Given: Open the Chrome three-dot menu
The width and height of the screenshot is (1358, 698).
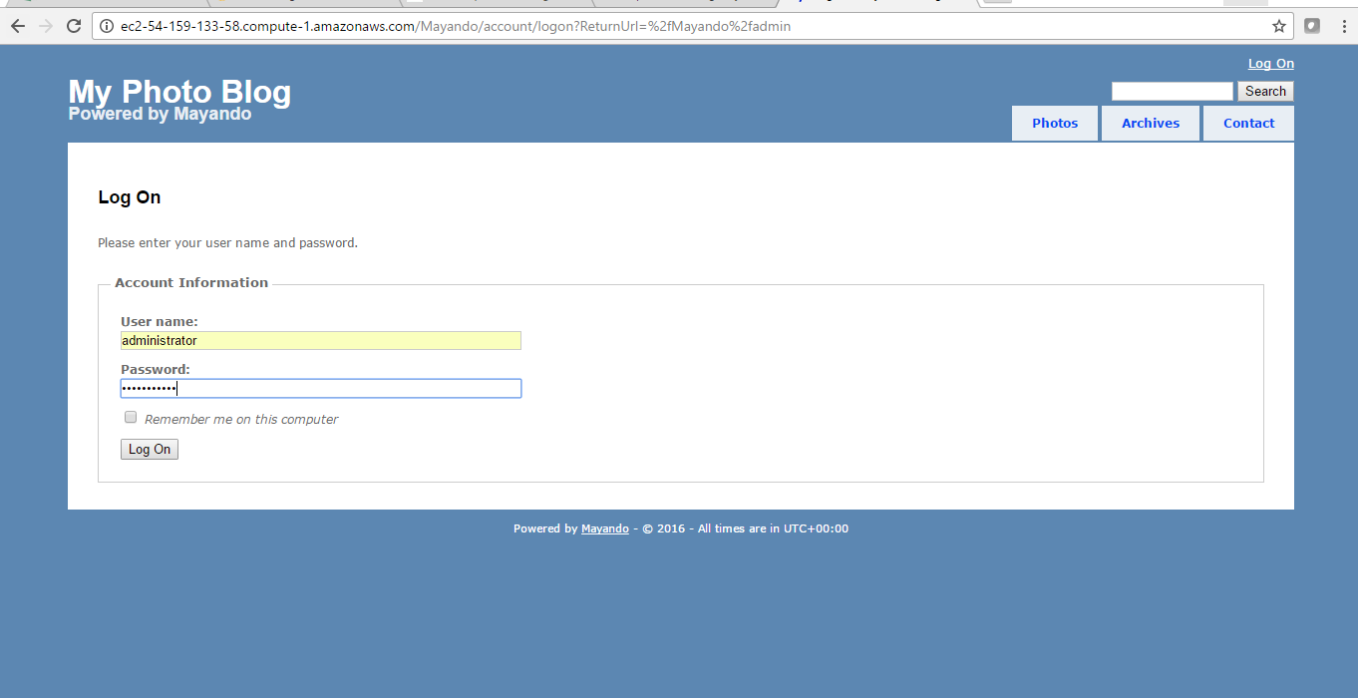Looking at the screenshot, I should [1342, 26].
